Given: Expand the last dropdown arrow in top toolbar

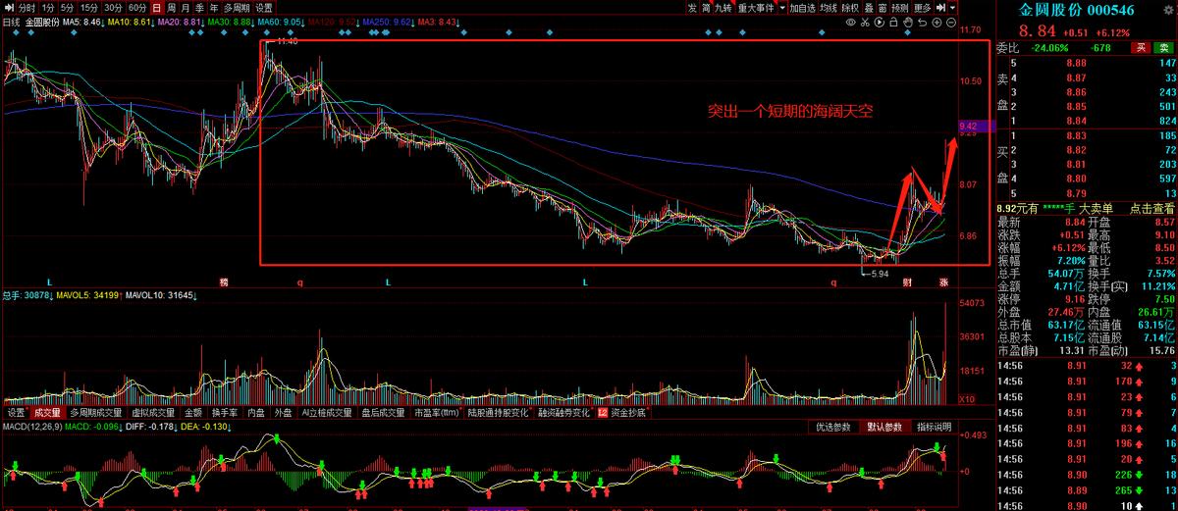Looking at the screenshot, I should [x=952, y=8].
